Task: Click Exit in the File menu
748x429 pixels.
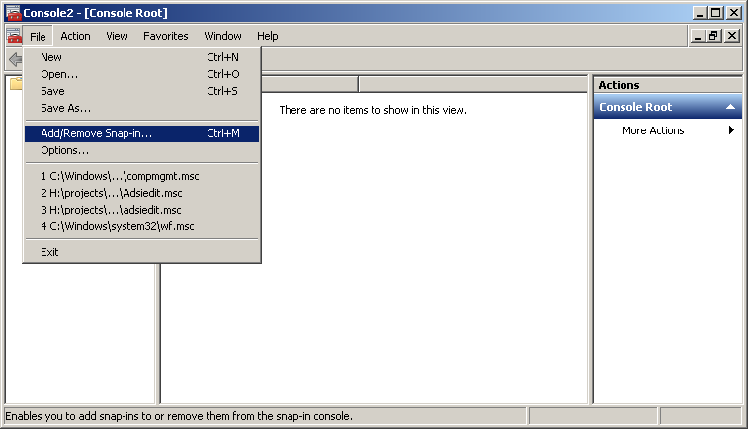Action: 49,252
